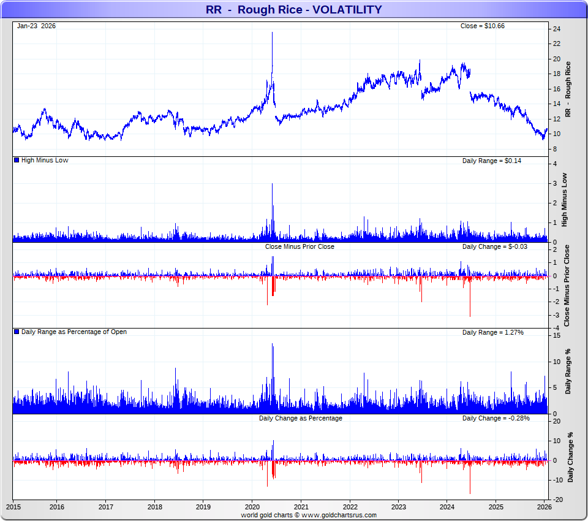Viewport: 588px width, 521px height.
Task: Click the 2018 label on the time axis
Action: pos(155,507)
